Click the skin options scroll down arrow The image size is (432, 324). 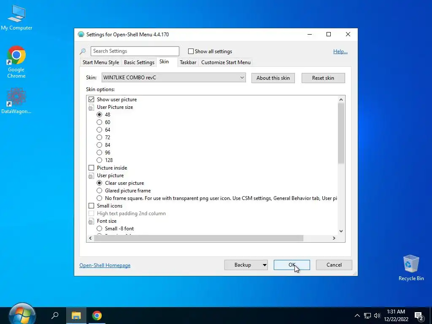(x=341, y=231)
